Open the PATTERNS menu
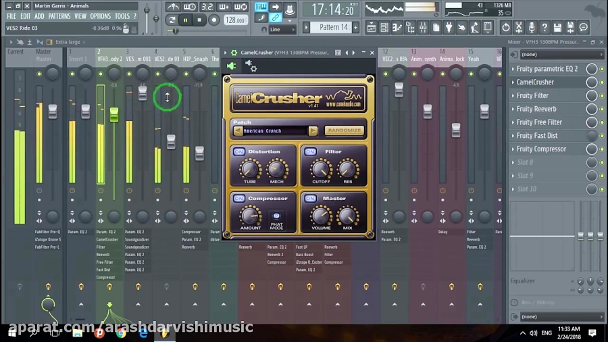Screen dimensions: 608x342 [x=59, y=16]
